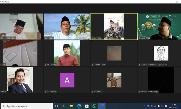Click the name label Slamet Badruddin
Screen dimensions: 181x109
[x=8, y=38]
